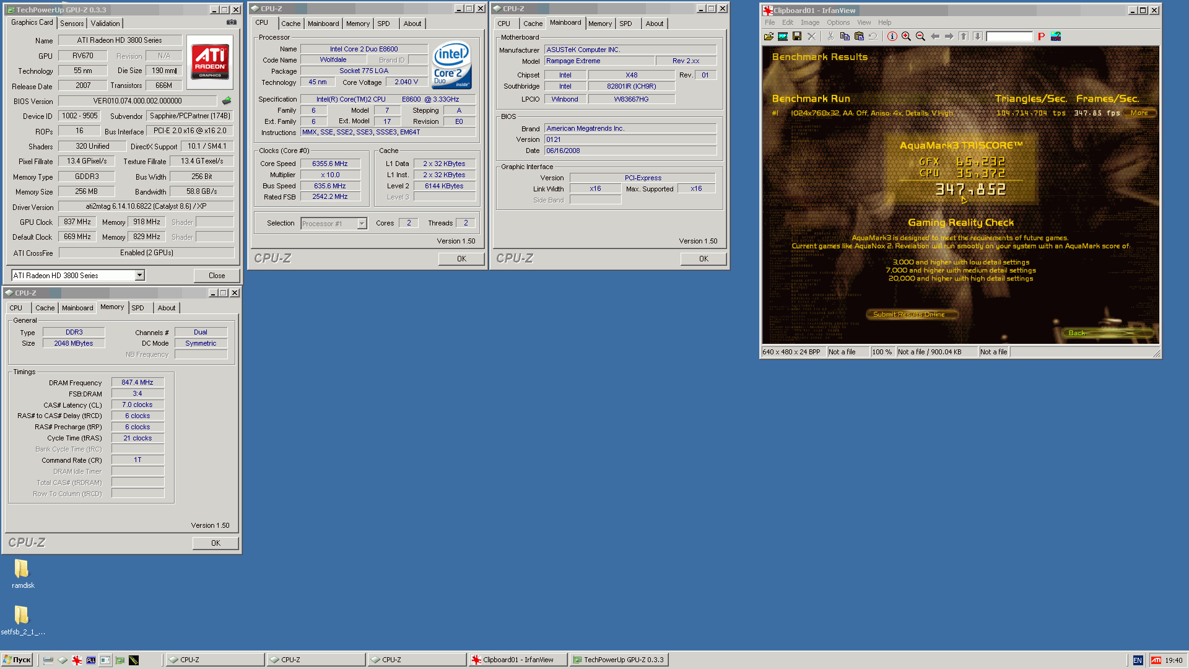The image size is (1189, 669).
Task: Click the ATI CrossFire Enabled (2 GPUs) field
Action: tap(147, 253)
